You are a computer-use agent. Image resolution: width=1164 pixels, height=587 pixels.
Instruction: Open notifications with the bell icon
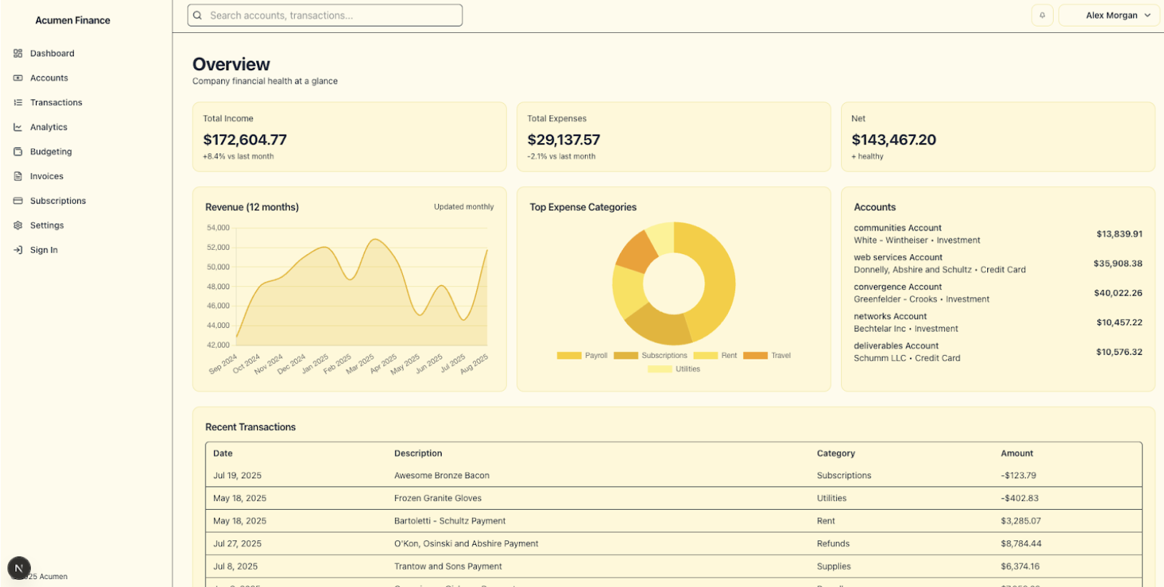1042,15
